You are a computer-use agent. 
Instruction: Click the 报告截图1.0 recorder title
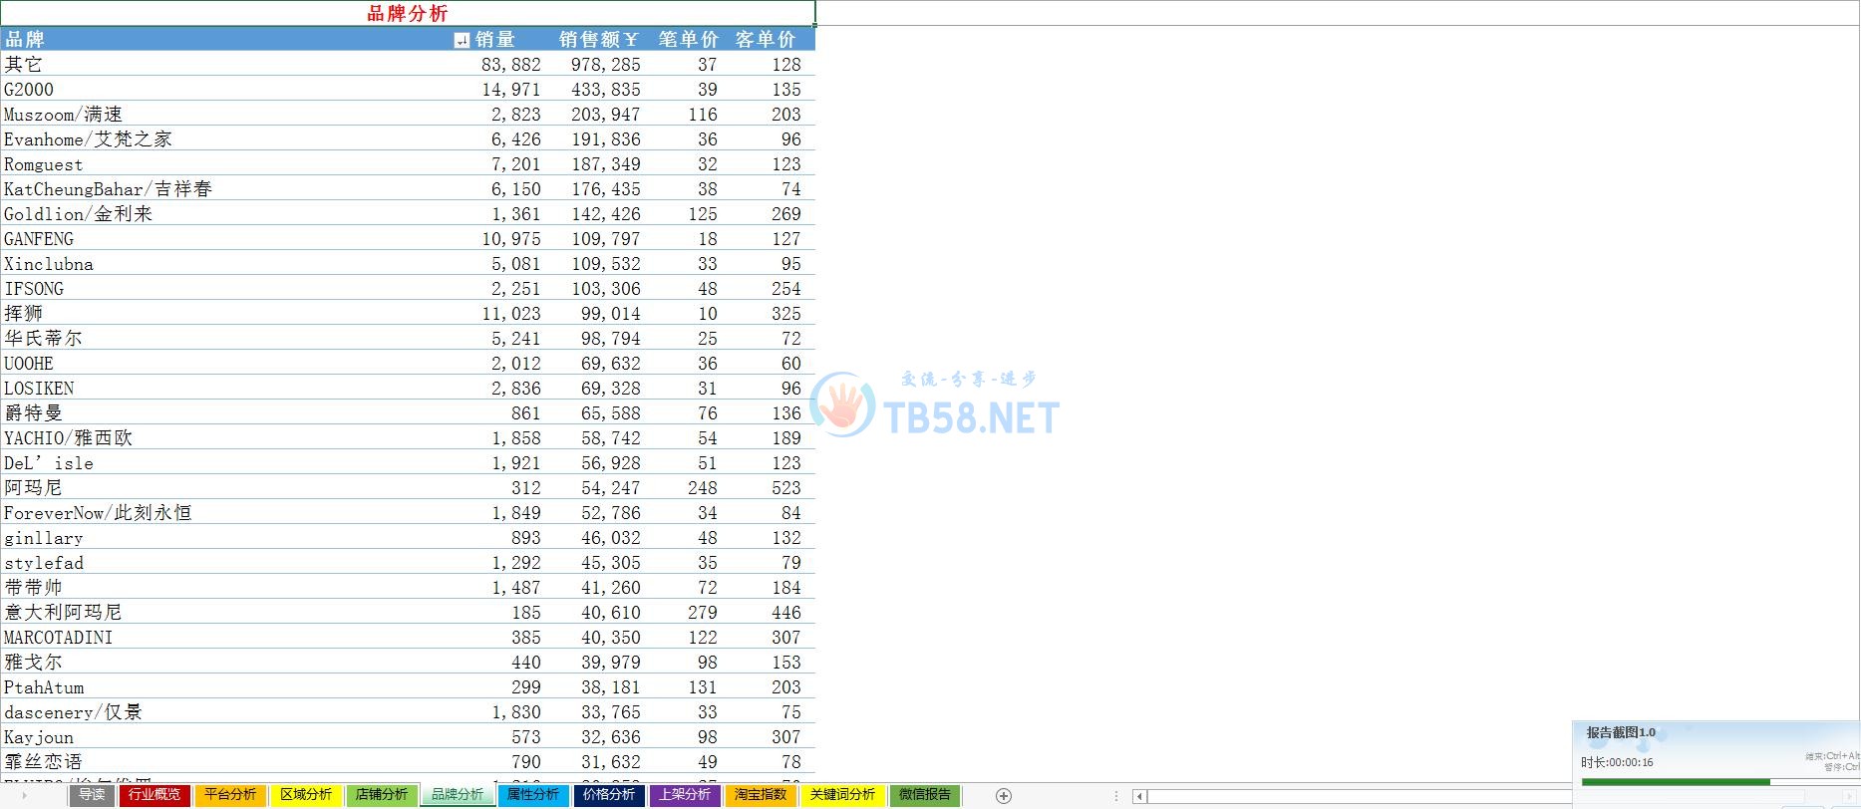click(x=1621, y=732)
